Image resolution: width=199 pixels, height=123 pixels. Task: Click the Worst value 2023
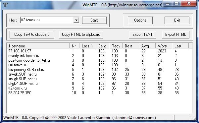162,51
